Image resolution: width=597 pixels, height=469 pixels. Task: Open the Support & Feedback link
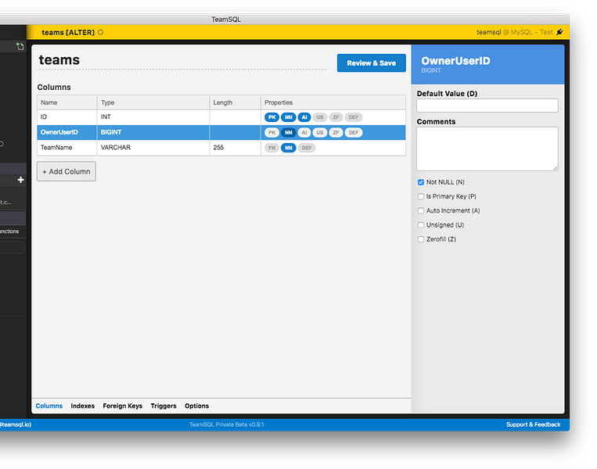point(533,424)
